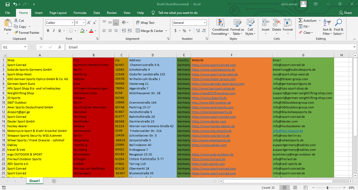The height and width of the screenshot is (190, 358).
Task: Increase font size with larger A
Action: (89, 23)
